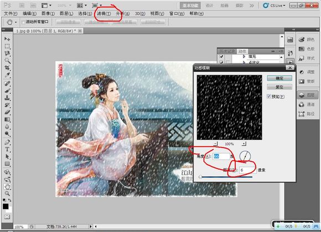Toggle 滚动所有窗口 checkbox in options bar

tap(23, 22)
